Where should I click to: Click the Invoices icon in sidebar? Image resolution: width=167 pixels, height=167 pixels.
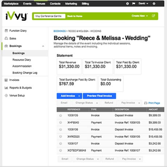tap(6, 80)
